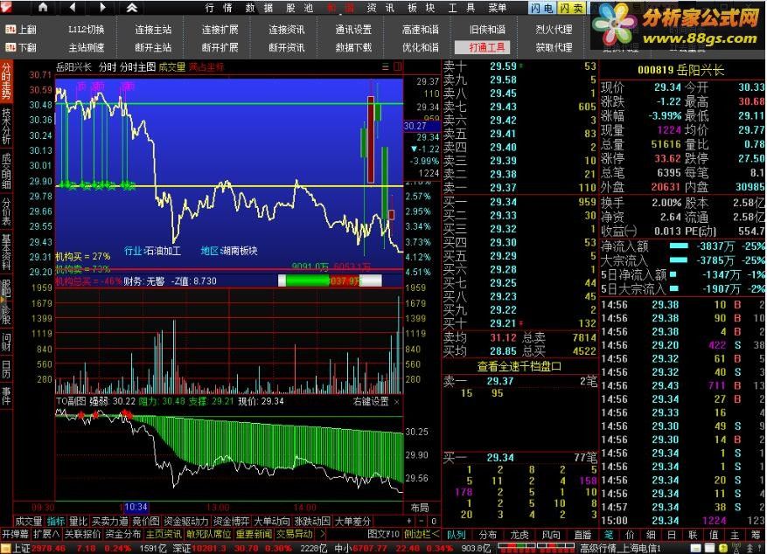Image resolution: width=767 pixels, height=554 pixels.
Task: Click 断开资讯 button
Action: 287,47
